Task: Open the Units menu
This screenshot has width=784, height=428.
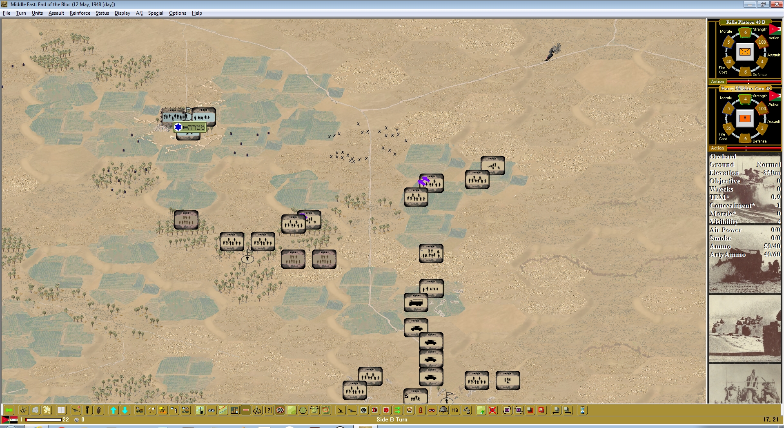Action: click(x=37, y=13)
